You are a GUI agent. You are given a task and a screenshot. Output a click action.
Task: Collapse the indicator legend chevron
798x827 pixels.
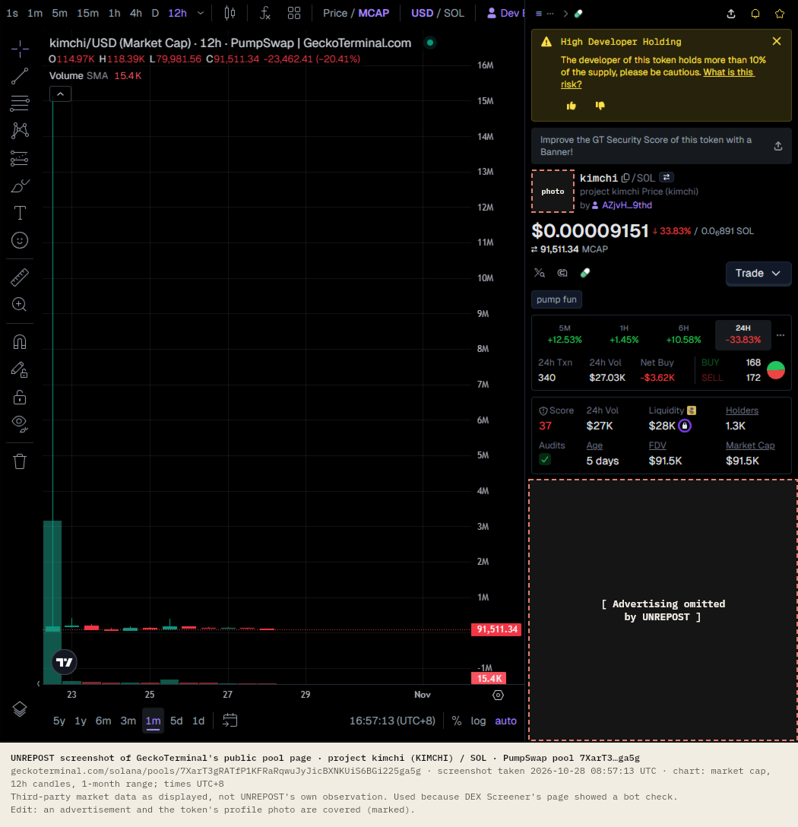60,94
